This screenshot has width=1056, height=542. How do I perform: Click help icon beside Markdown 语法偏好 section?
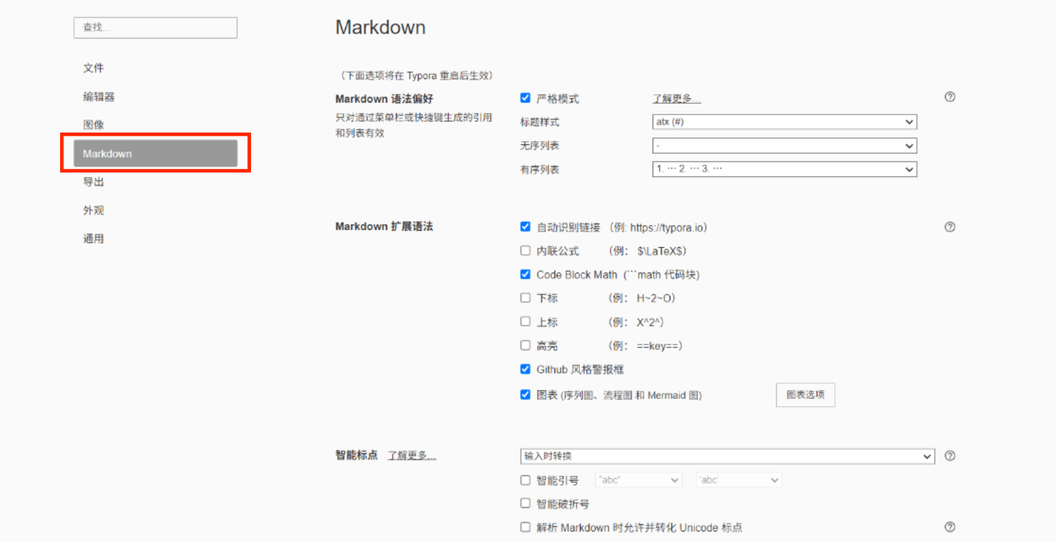click(x=949, y=97)
